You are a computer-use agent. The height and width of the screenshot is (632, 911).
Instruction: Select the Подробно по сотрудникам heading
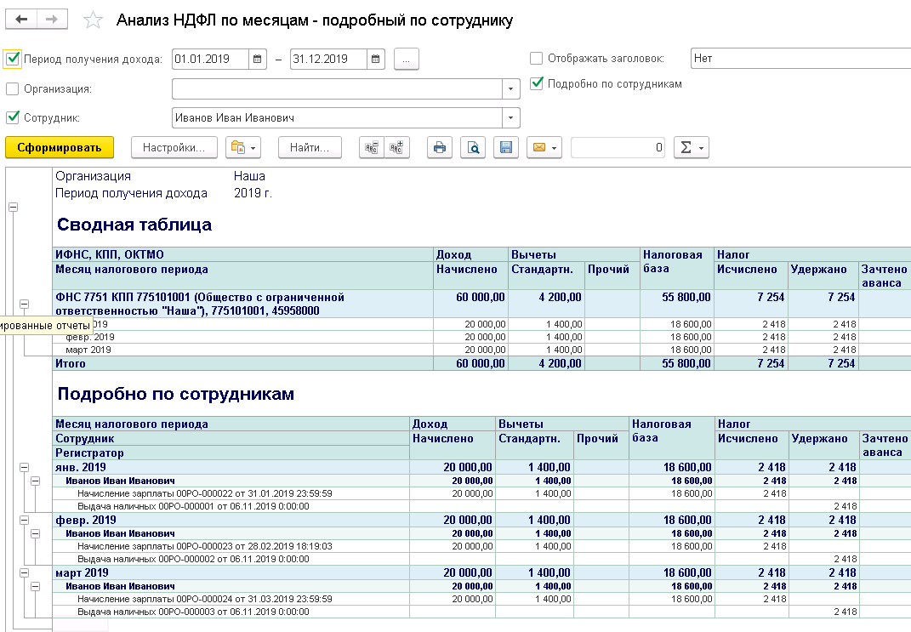click(175, 394)
